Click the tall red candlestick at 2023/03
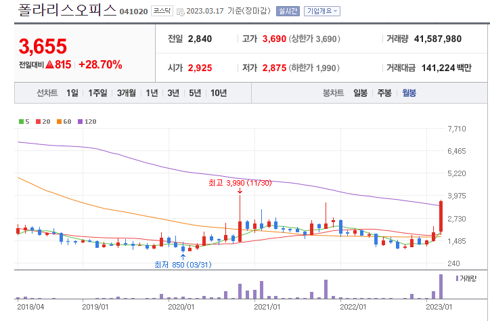This screenshot has width=490, height=321. point(441,216)
